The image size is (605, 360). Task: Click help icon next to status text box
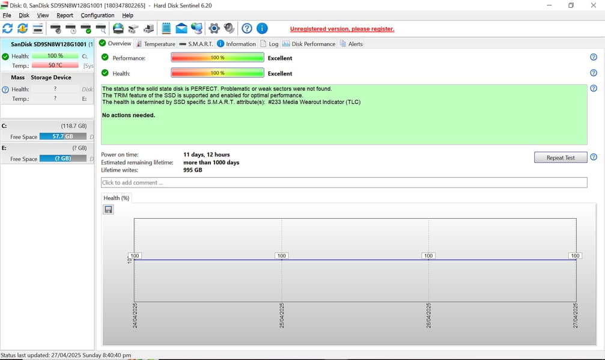click(x=594, y=88)
